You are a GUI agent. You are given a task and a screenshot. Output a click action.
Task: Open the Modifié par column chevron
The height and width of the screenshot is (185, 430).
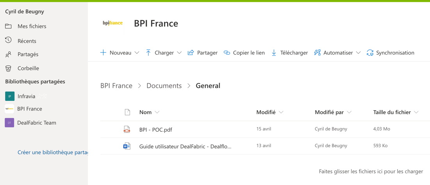[349, 112]
